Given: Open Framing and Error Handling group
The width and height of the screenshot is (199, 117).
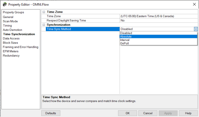Looking at the screenshot, I should click(x=20, y=47).
